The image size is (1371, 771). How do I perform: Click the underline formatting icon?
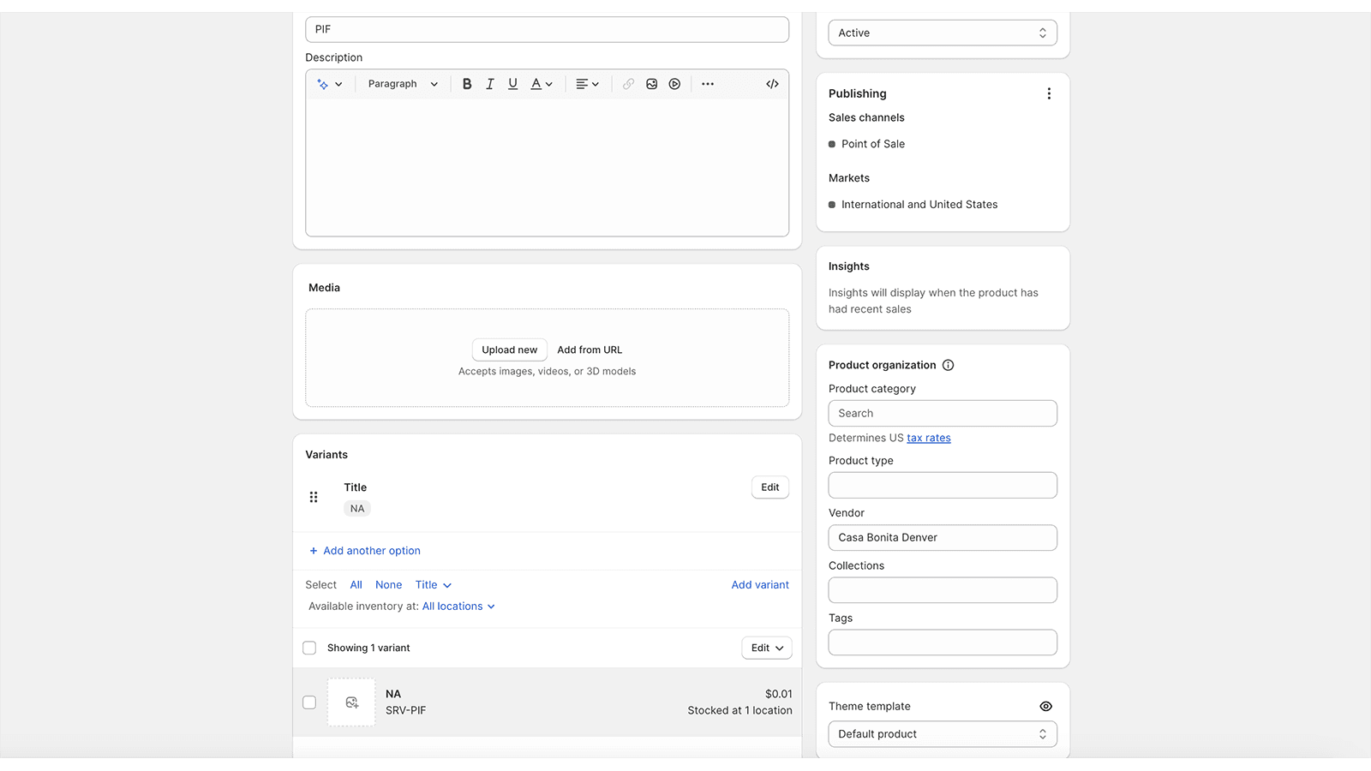tap(512, 84)
